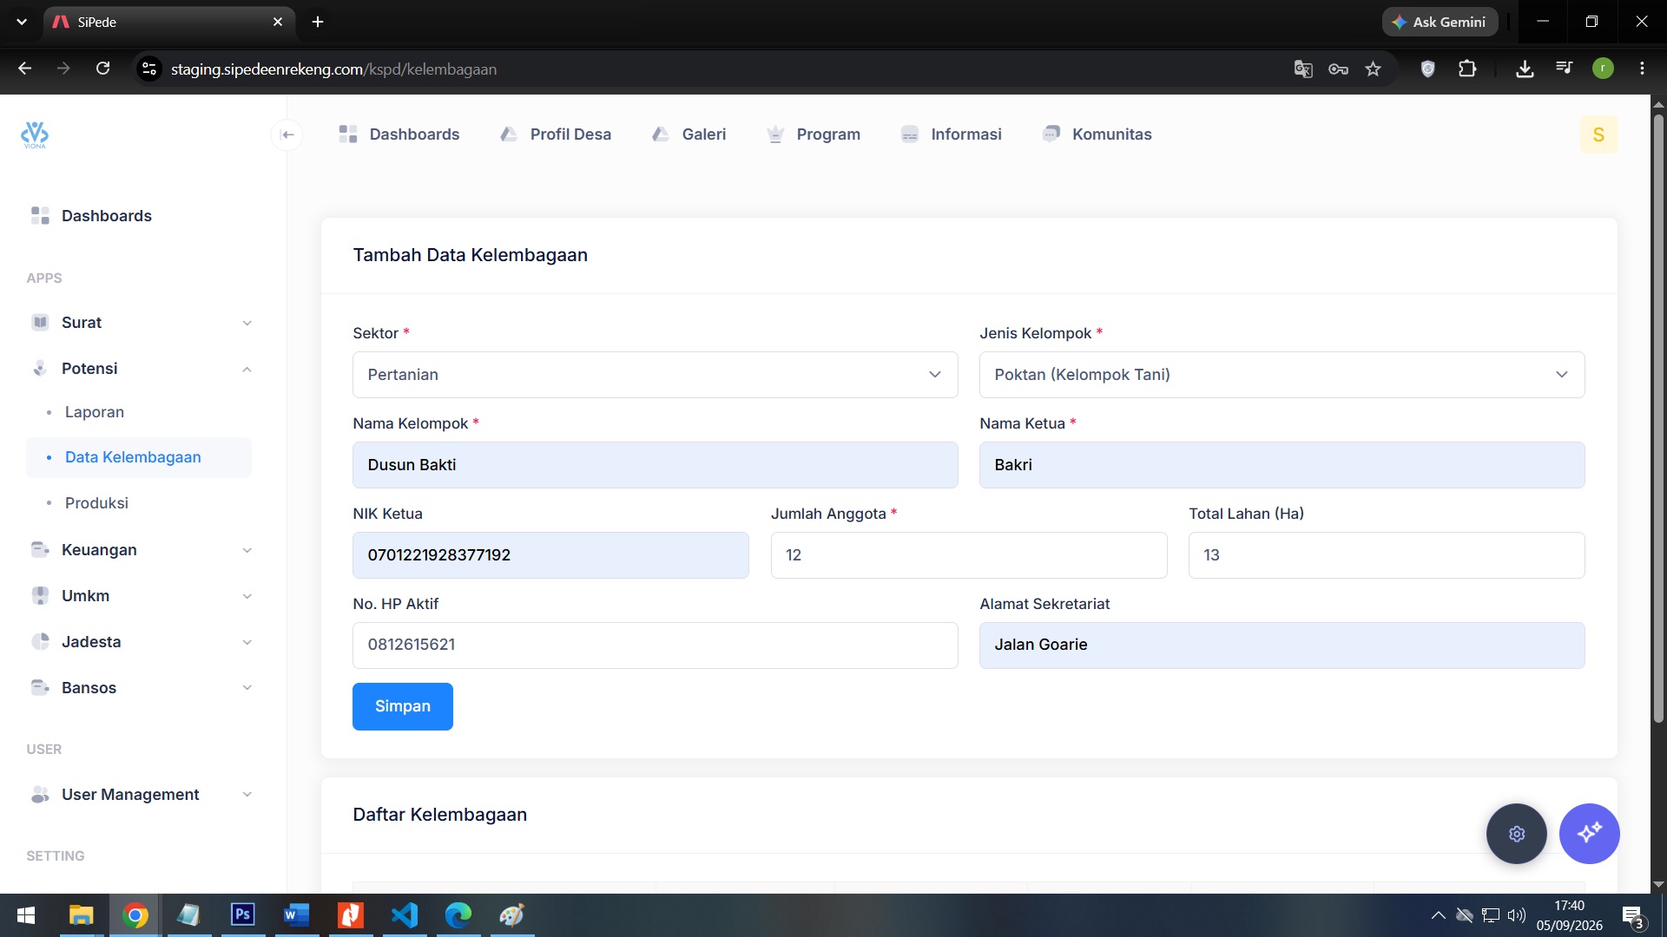
Task: Focus the No. HP Aktif field
Action: tap(655, 645)
